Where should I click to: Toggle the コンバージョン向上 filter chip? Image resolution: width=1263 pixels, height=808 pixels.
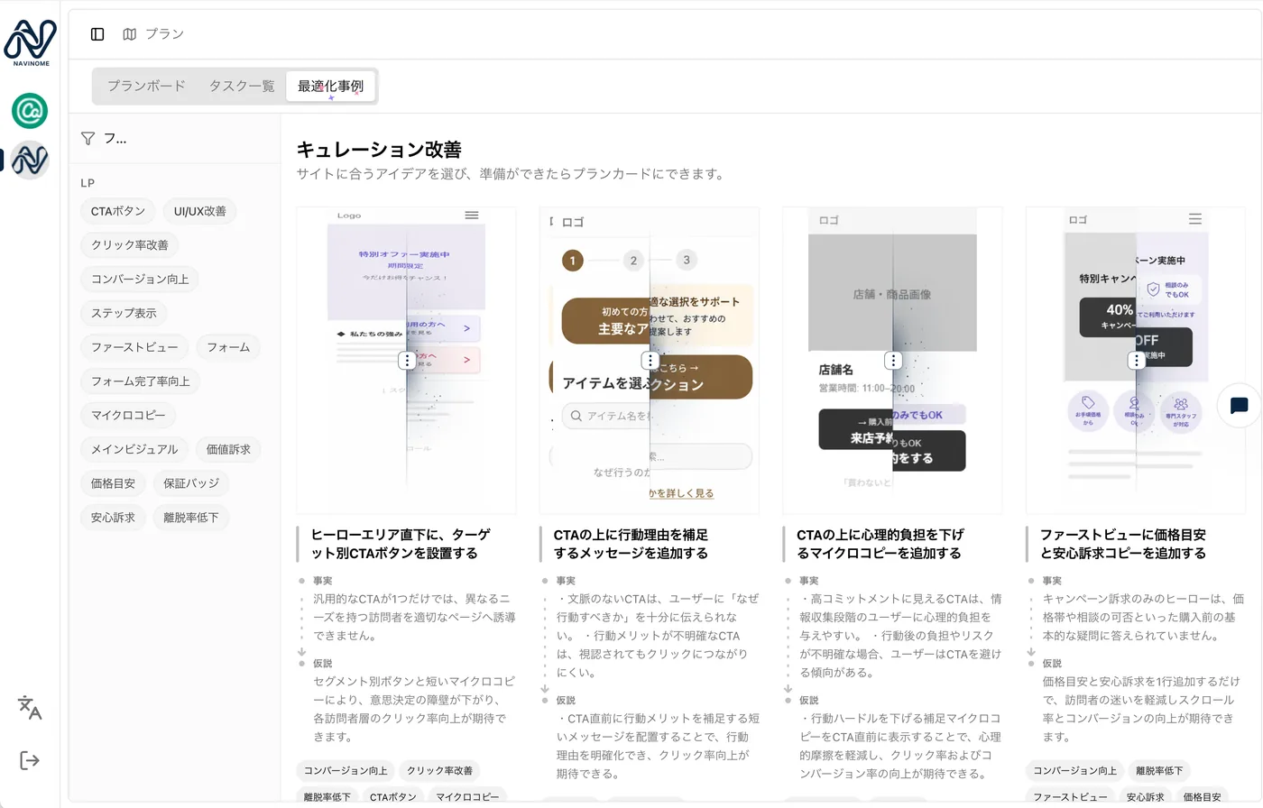pos(140,280)
